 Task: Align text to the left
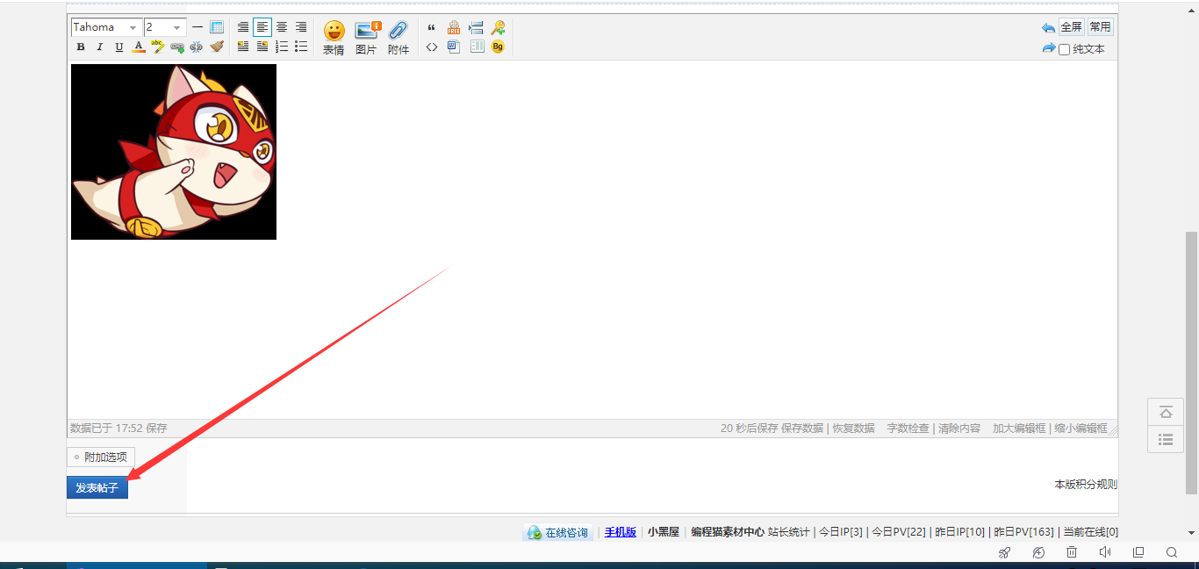point(262,27)
